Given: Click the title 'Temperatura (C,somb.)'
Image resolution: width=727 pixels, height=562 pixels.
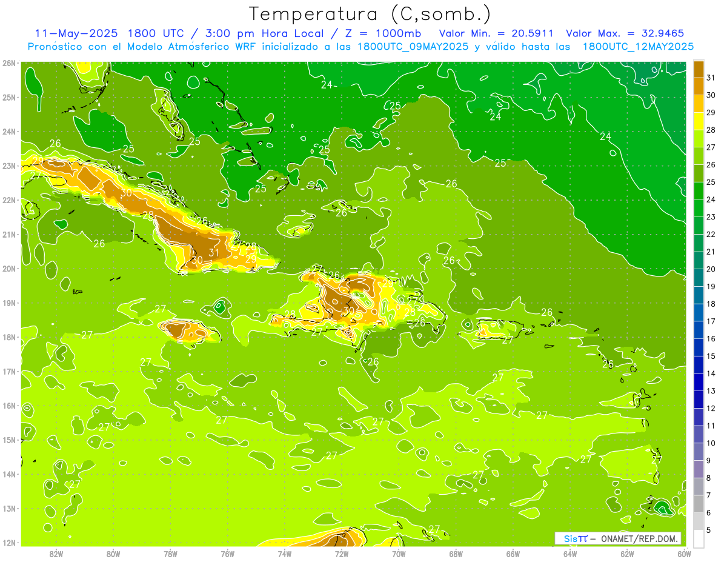Looking at the screenshot, I should [370, 14].
